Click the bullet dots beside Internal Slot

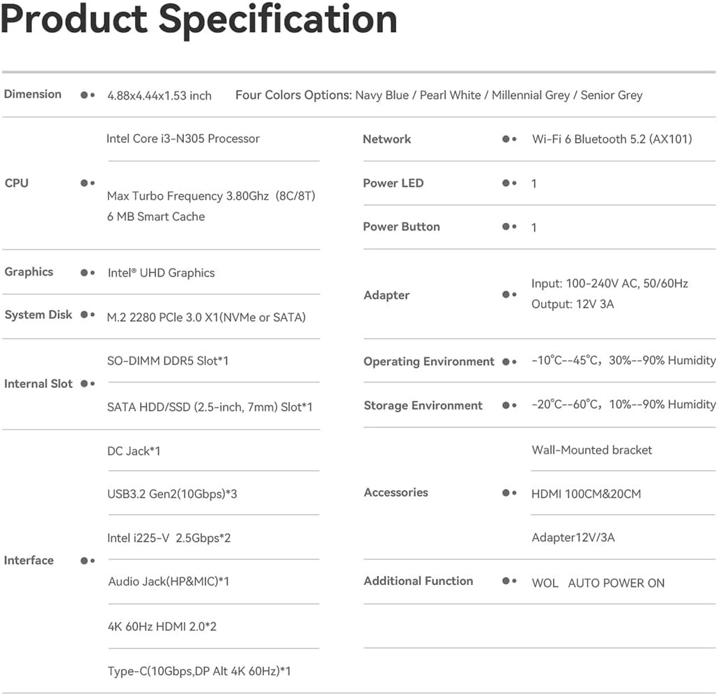(88, 384)
